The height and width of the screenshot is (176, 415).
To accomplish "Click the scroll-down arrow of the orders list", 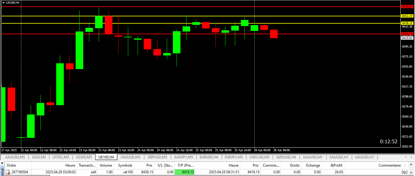I will point(412,172).
